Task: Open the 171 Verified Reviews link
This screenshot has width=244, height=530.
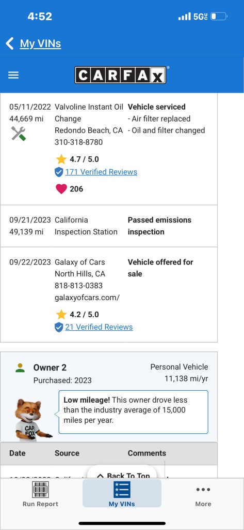Action: tap(101, 172)
